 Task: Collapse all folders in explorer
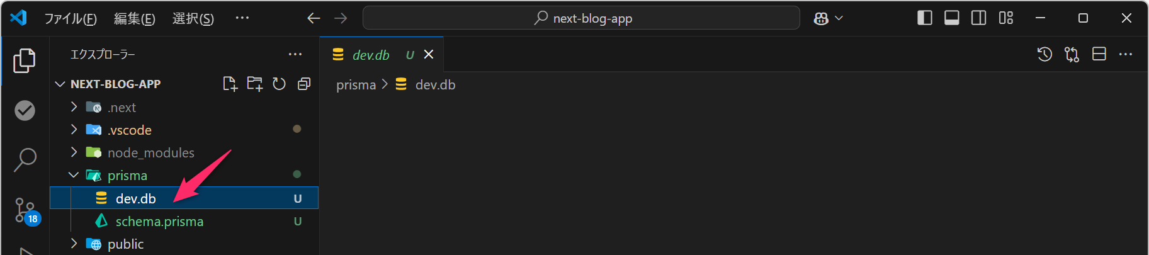303,84
